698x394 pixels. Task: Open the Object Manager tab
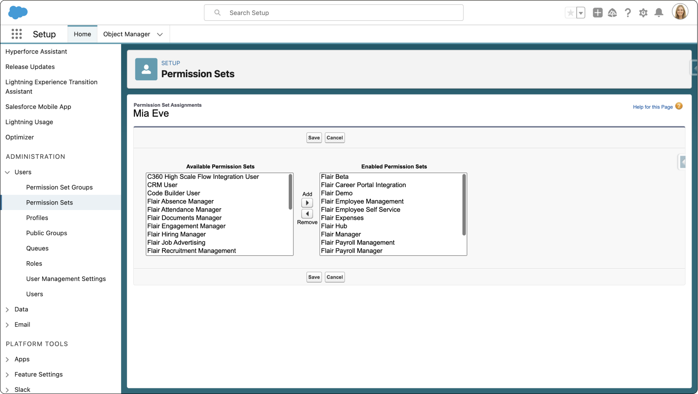coord(127,34)
